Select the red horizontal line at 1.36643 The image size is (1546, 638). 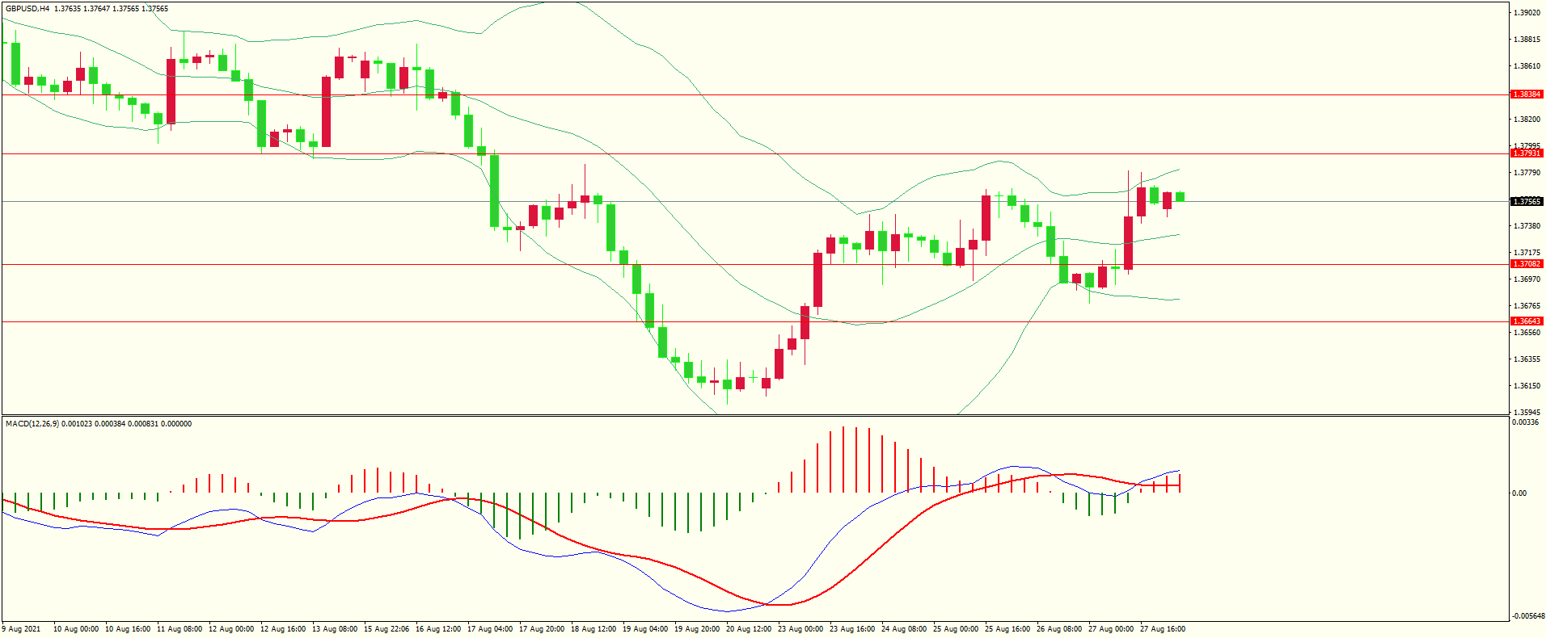point(755,321)
